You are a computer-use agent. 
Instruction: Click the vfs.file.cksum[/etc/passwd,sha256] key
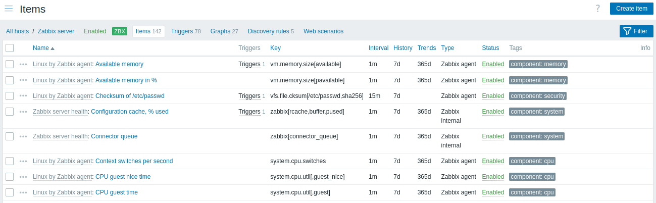(317, 96)
